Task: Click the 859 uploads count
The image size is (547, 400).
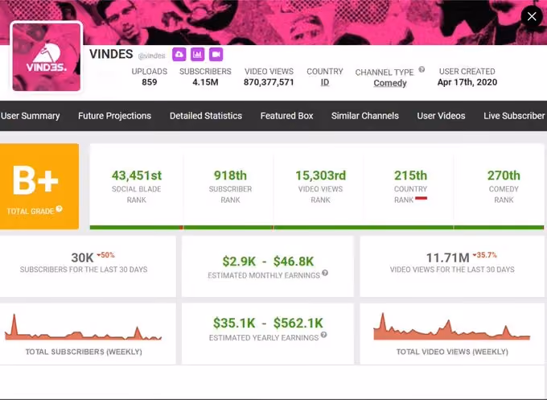Action: click(150, 82)
